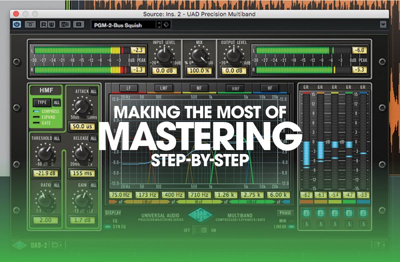Click the ALL button beside GAIN
Viewport: 400px width, 262px height.
coord(93,185)
